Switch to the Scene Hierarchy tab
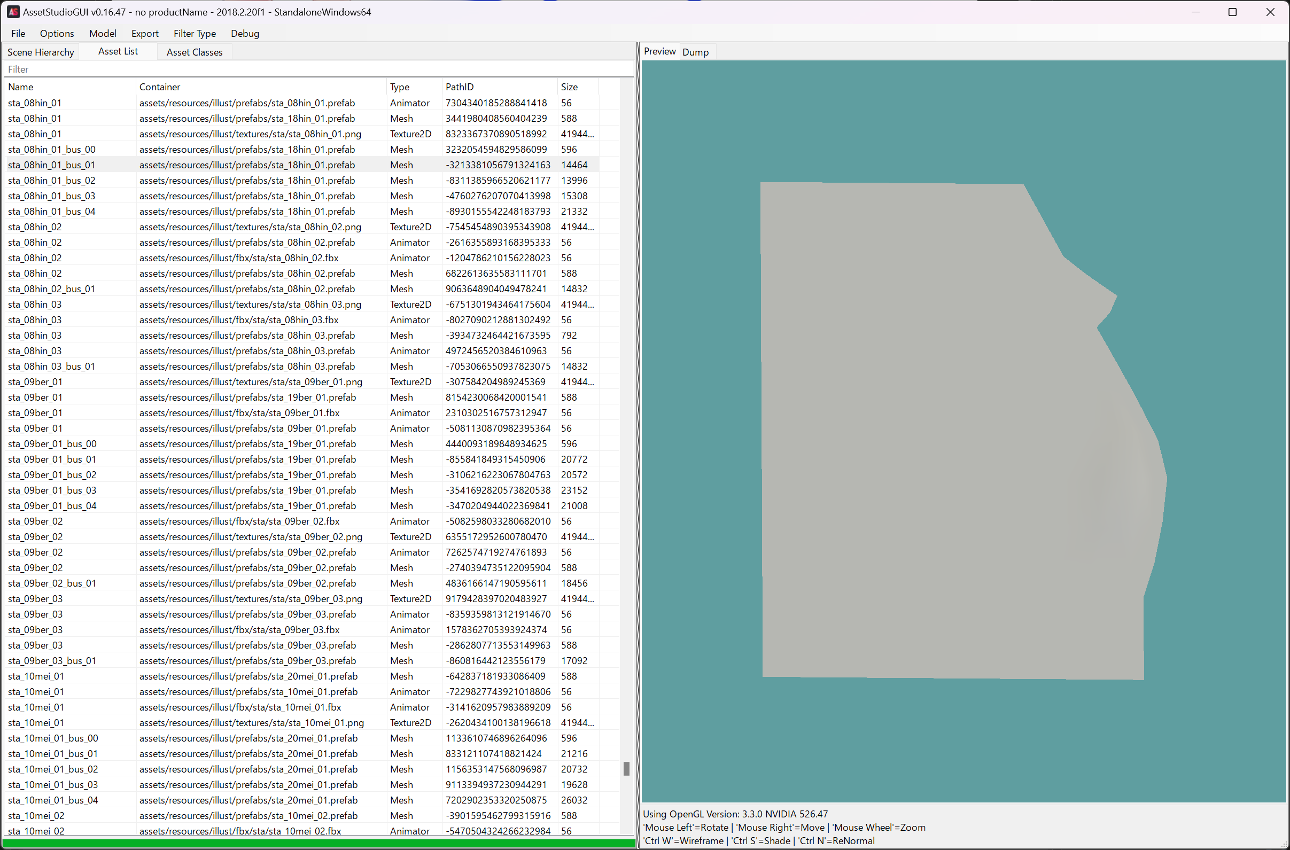Image resolution: width=1290 pixels, height=850 pixels. (x=41, y=52)
